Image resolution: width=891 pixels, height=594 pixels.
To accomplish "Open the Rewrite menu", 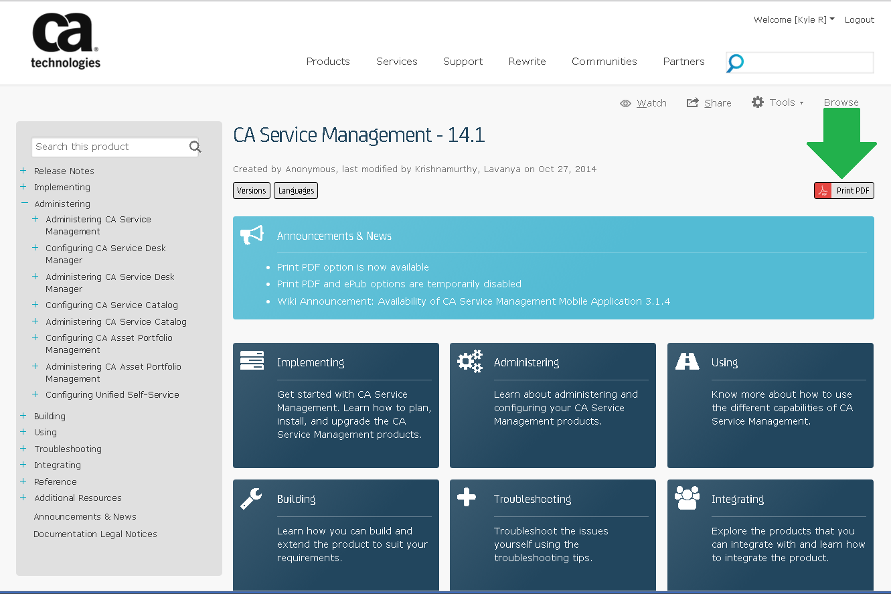I will point(527,61).
